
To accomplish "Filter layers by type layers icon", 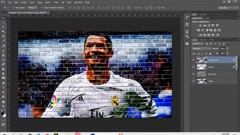I will tap(215, 44).
